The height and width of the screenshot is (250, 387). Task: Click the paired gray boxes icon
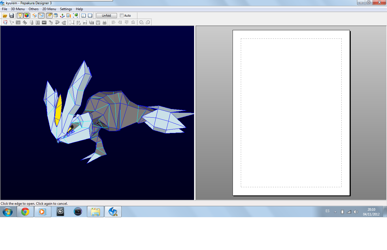point(92,22)
